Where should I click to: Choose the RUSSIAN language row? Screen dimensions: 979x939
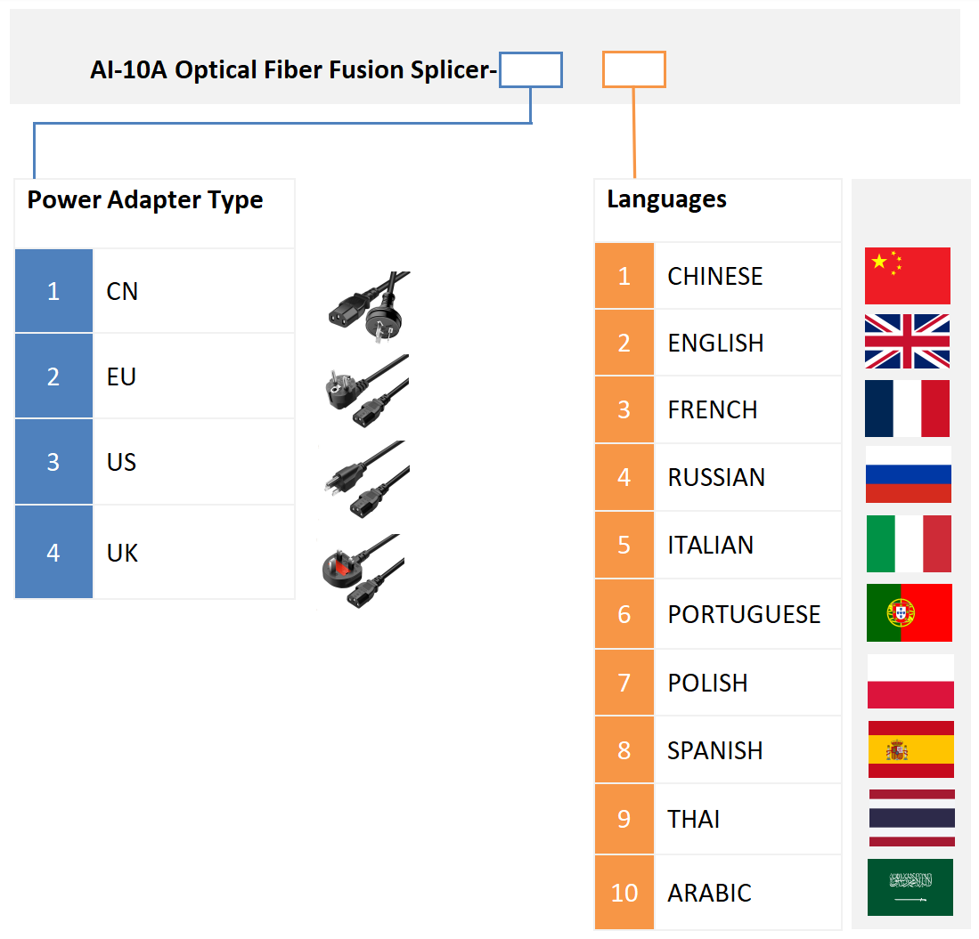coord(716,477)
